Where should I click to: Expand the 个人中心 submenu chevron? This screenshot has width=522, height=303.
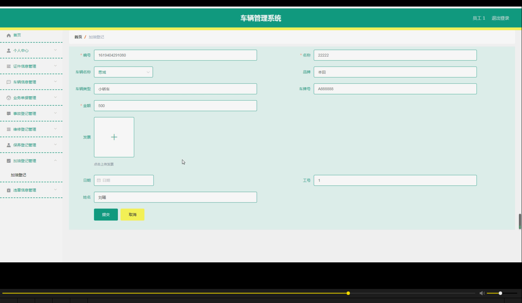55,50
